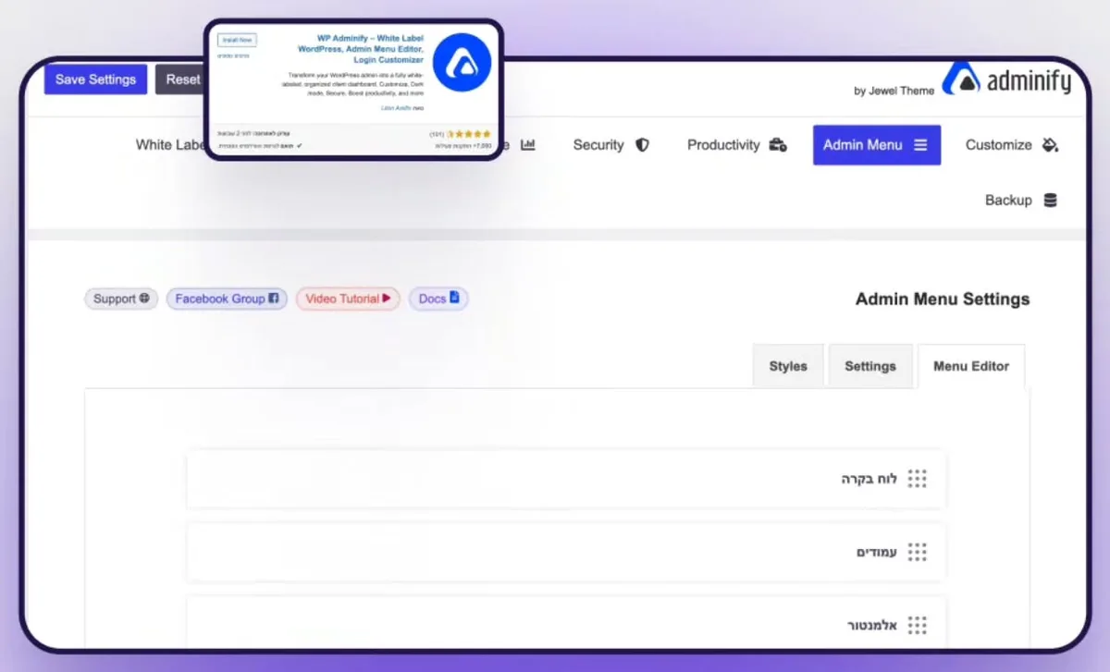Click the WP Adminify plugin title link
Screen dimensions: 1110x672
click(360, 49)
